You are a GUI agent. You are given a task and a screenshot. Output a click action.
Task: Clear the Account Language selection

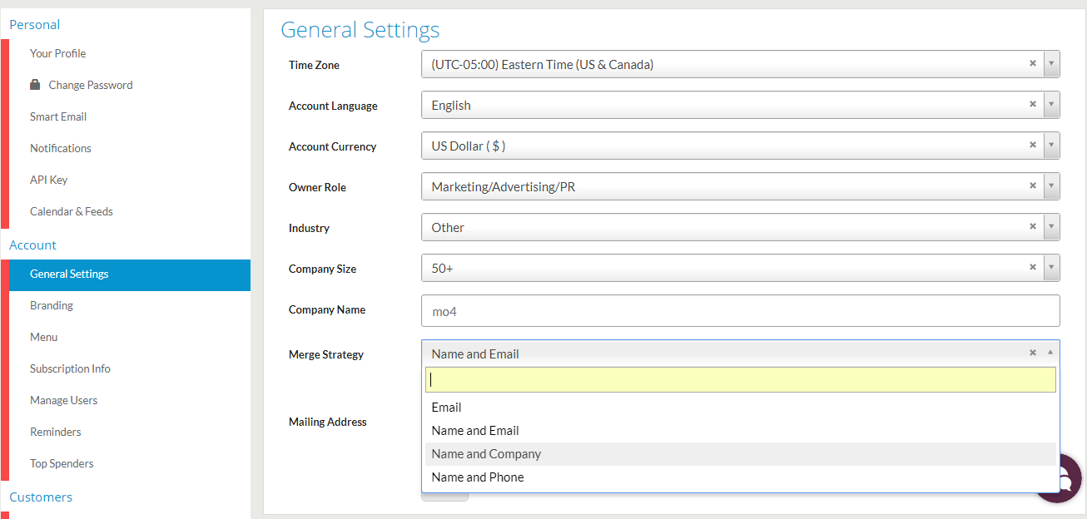(x=1033, y=104)
